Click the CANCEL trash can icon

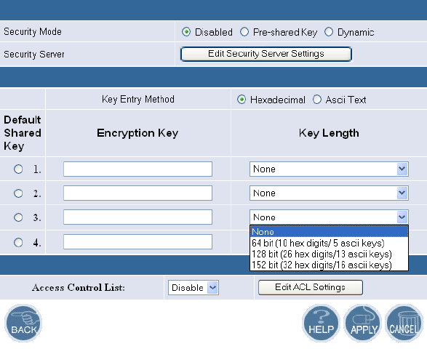[x=404, y=323]
